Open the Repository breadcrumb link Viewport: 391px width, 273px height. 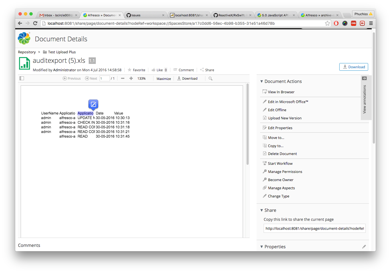[27, 52]
